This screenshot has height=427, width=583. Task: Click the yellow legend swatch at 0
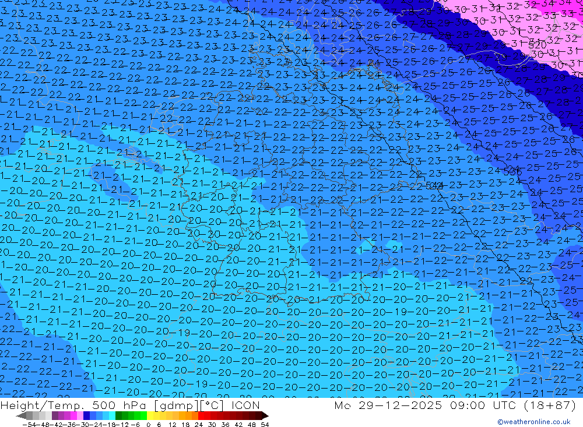(x=150, y=415)
